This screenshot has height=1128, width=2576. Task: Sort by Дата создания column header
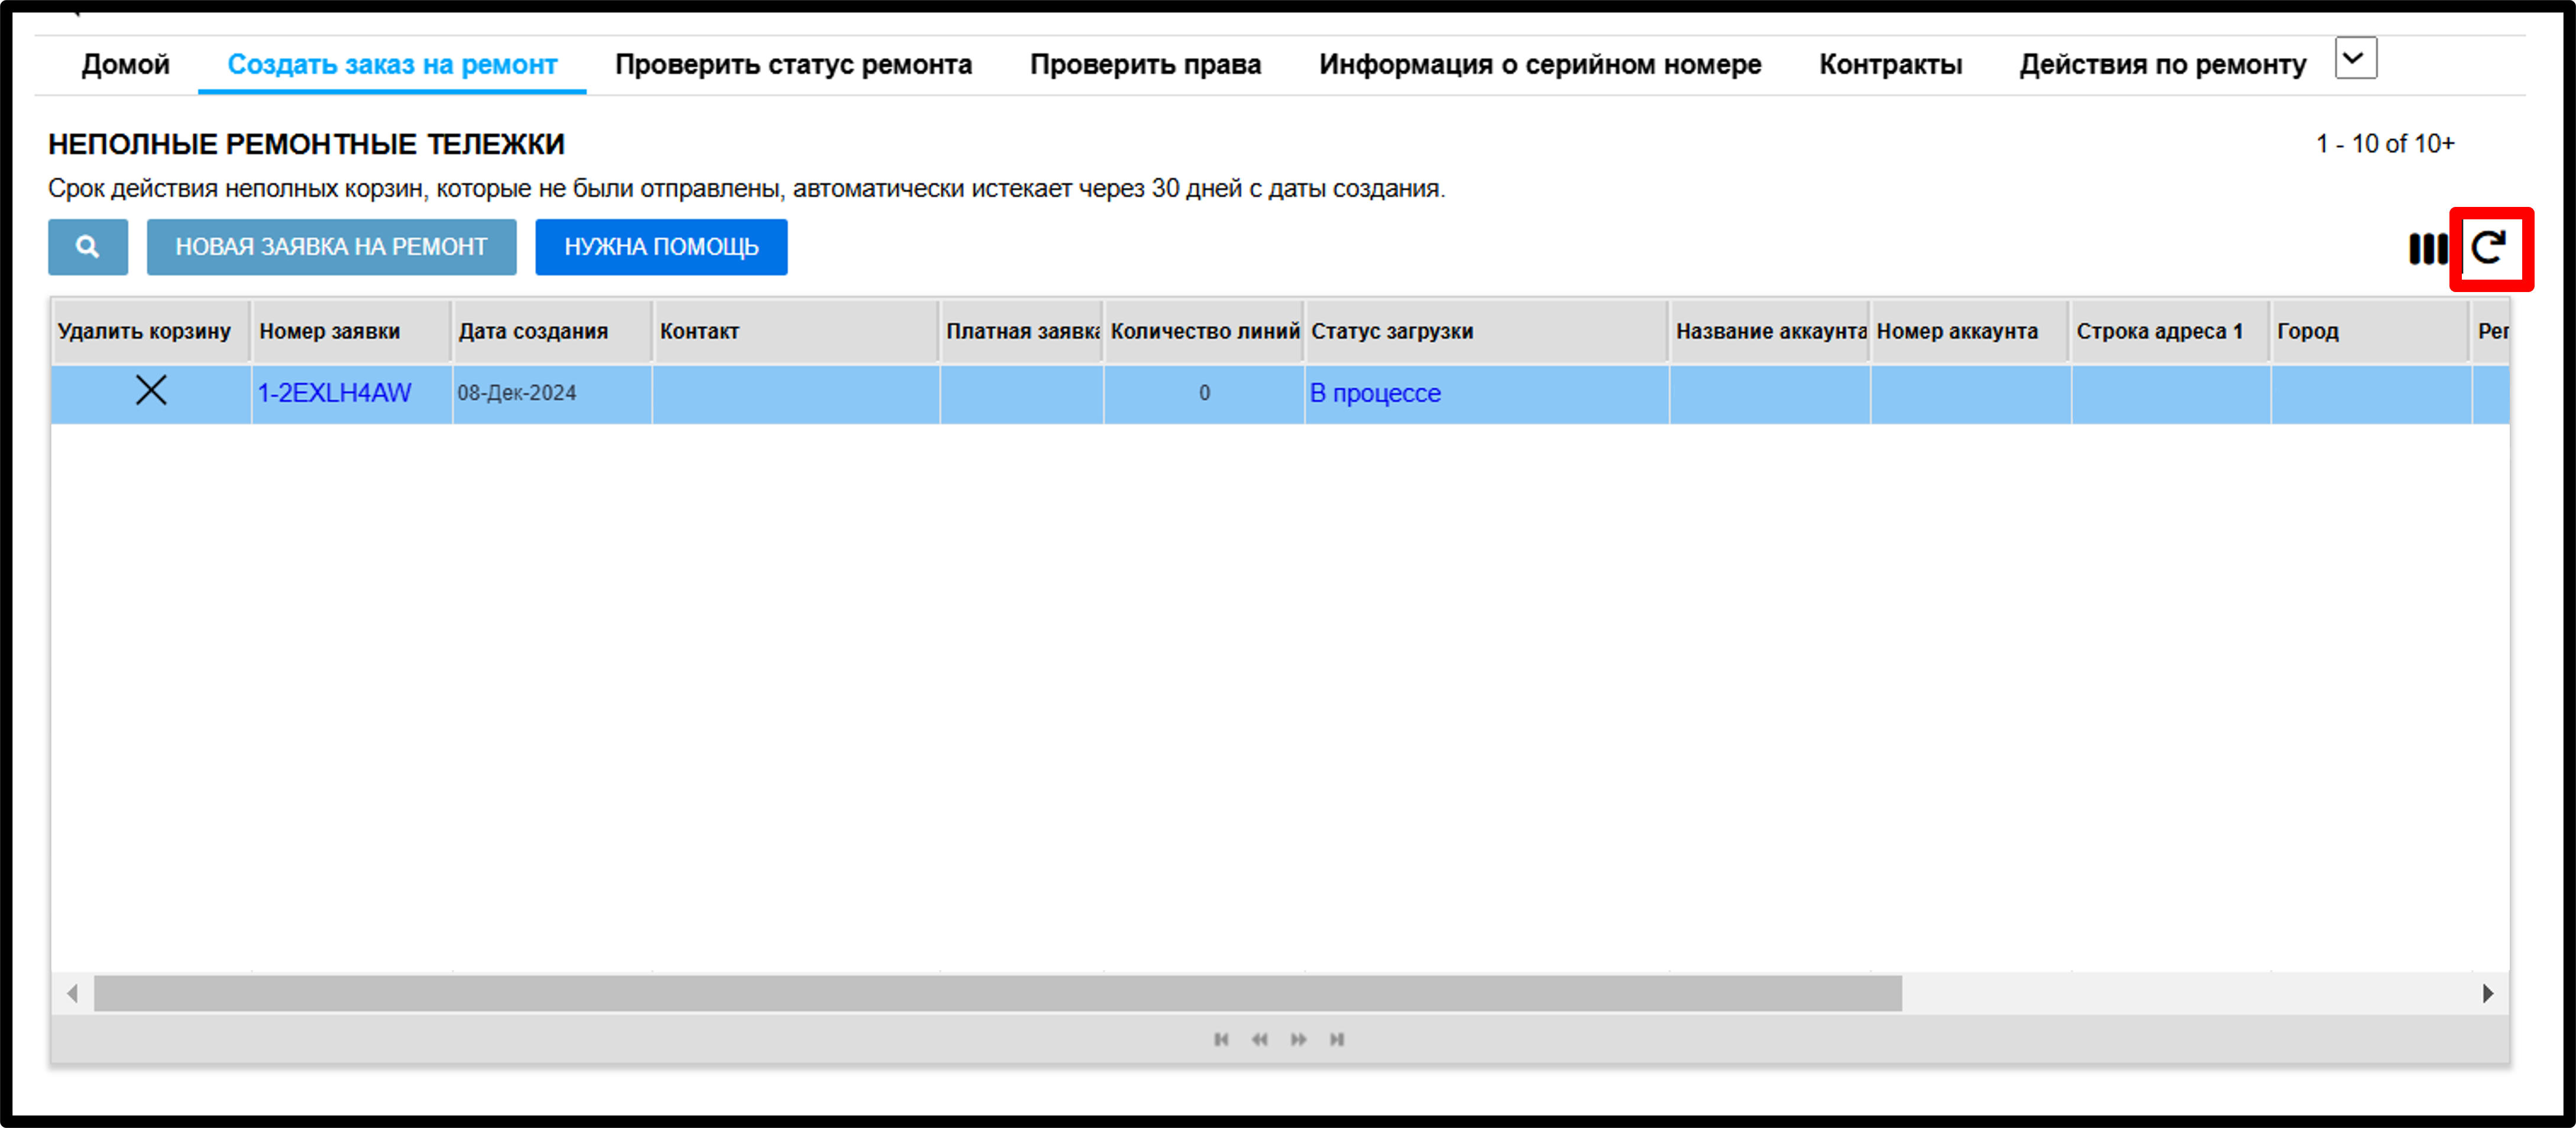[552, 331]
